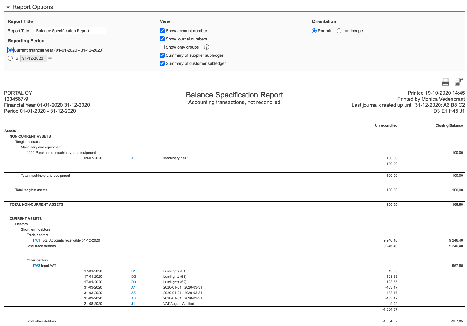Select the Landscape orientation
This screenshot has height=326, width=467.
339,31
